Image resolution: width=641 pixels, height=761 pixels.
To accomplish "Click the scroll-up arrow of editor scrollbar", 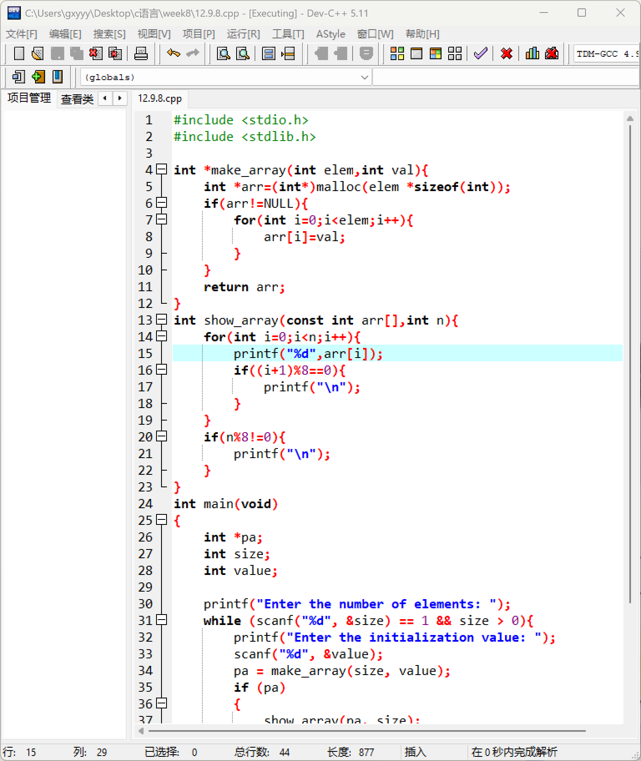I will (630, 119).
